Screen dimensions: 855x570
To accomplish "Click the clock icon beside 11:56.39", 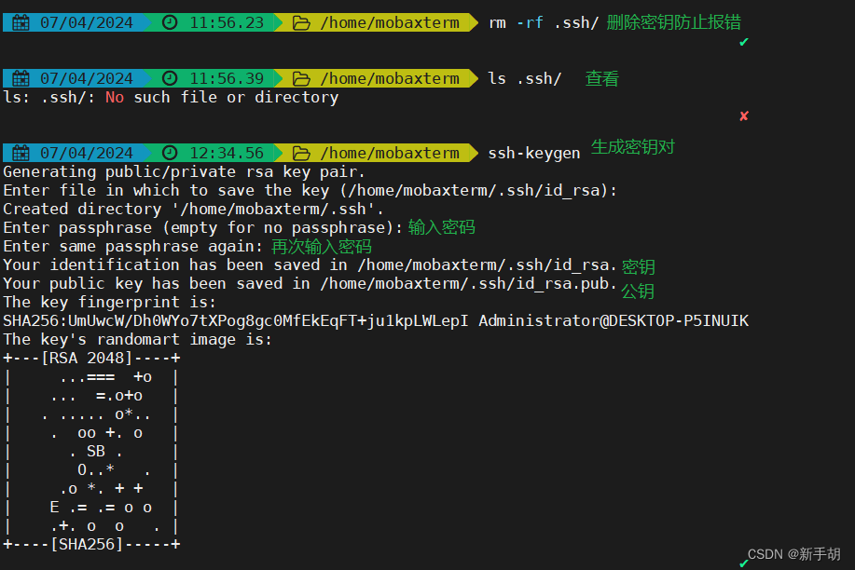I will (170, 78).
